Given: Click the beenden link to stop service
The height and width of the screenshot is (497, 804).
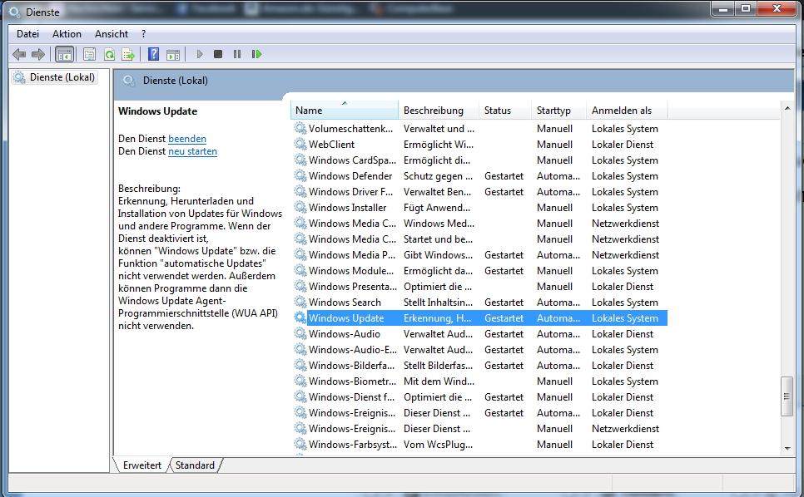Looking at the screenshot, I should [x=187, y=139].
